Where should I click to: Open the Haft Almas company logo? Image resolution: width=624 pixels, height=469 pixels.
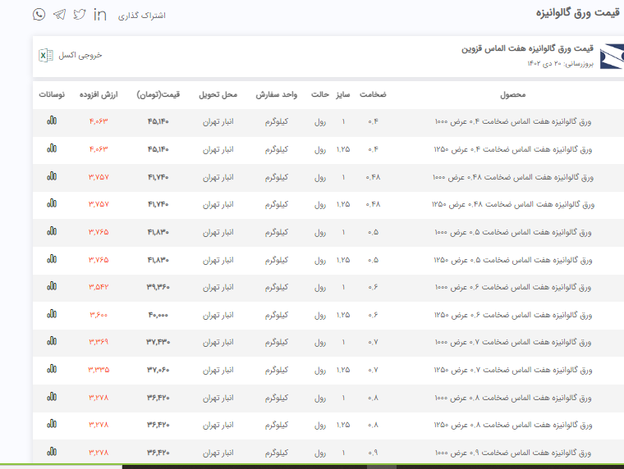(612, 56)
